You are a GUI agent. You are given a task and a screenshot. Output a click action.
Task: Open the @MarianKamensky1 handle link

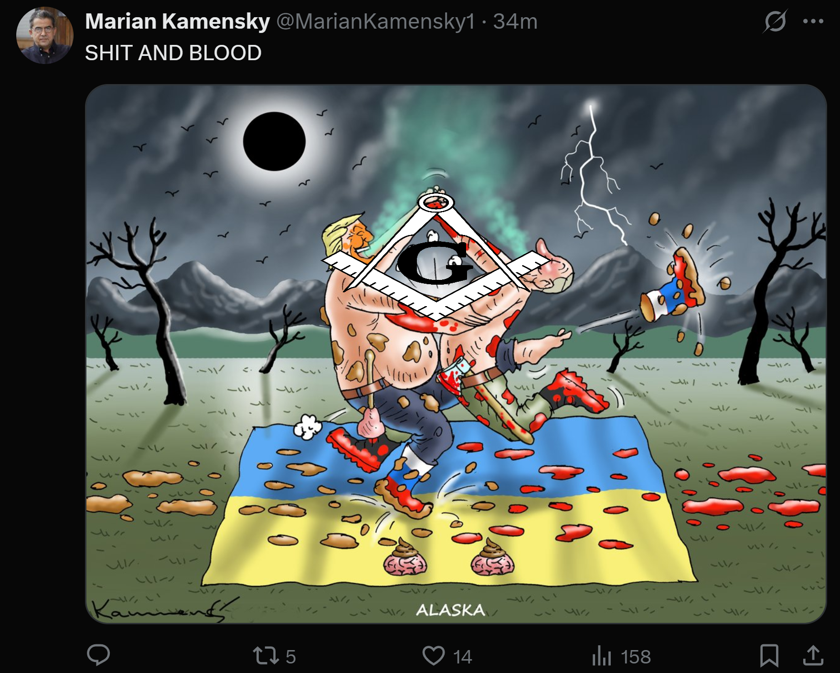376,21
